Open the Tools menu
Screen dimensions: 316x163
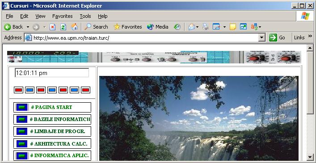click(x=85, y=16)
